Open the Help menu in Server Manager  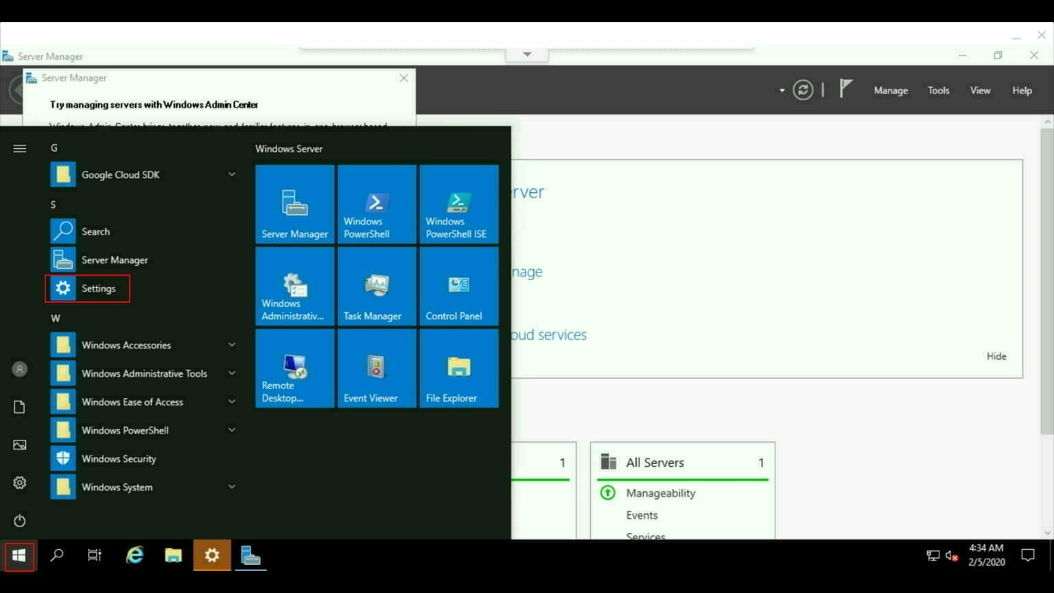(1022, 90)
